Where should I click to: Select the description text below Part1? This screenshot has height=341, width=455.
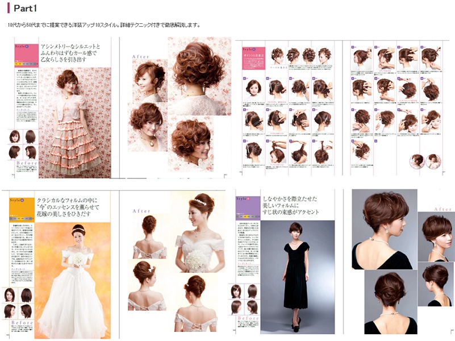(105, 26)
